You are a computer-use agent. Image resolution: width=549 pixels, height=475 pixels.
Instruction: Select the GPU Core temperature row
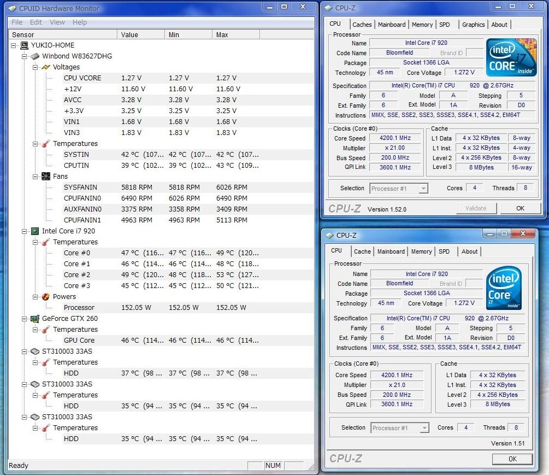coord(188,340)
